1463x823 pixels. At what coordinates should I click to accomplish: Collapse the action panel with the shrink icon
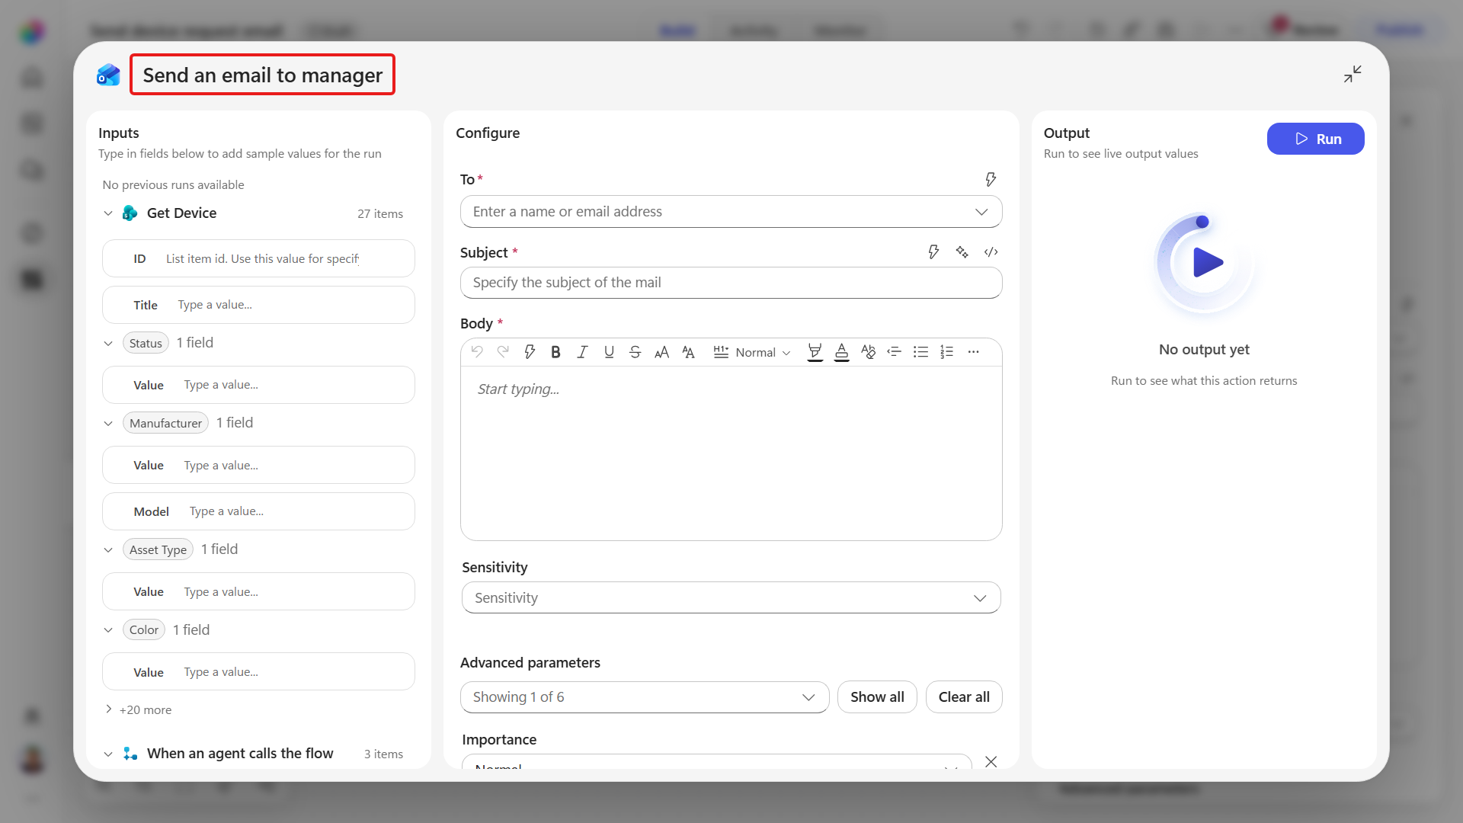pos(1353,74)
